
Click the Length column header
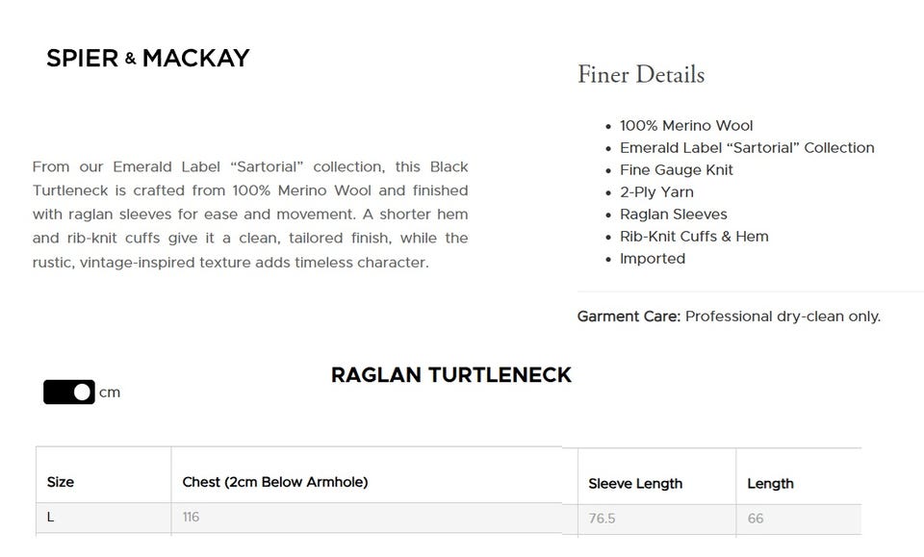click(x=770, y=484)
